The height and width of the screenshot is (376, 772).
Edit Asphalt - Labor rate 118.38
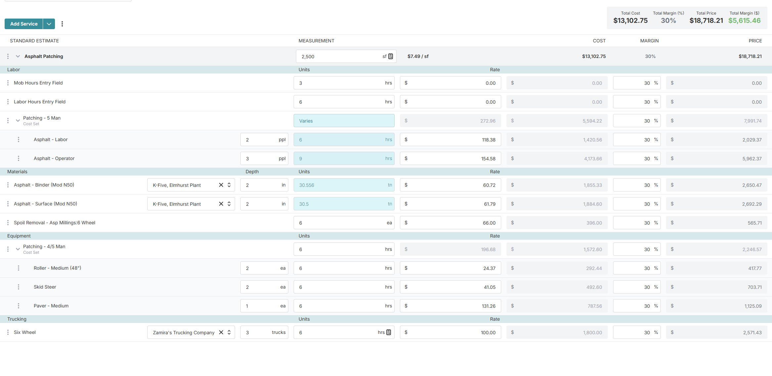click(450, 139)
